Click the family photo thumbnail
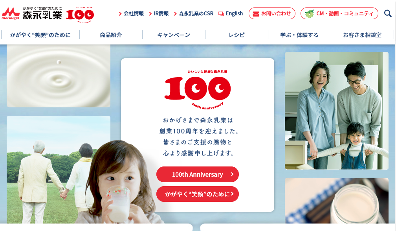Screen dimensions: 396x231 (337, 111)
